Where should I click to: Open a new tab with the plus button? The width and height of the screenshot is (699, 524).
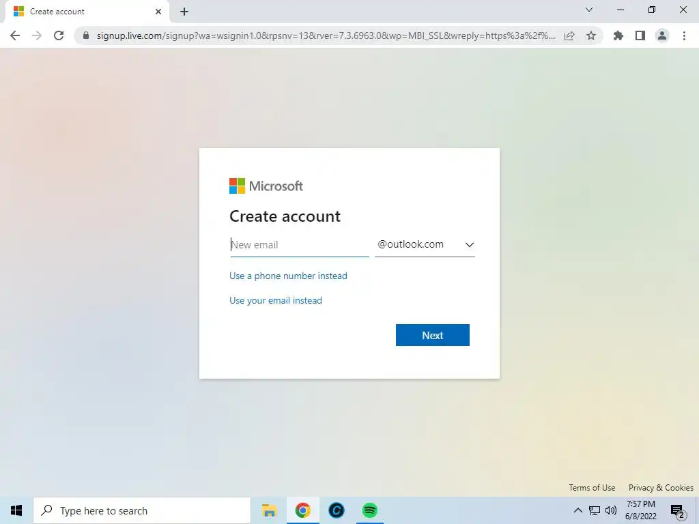(184, 12)
